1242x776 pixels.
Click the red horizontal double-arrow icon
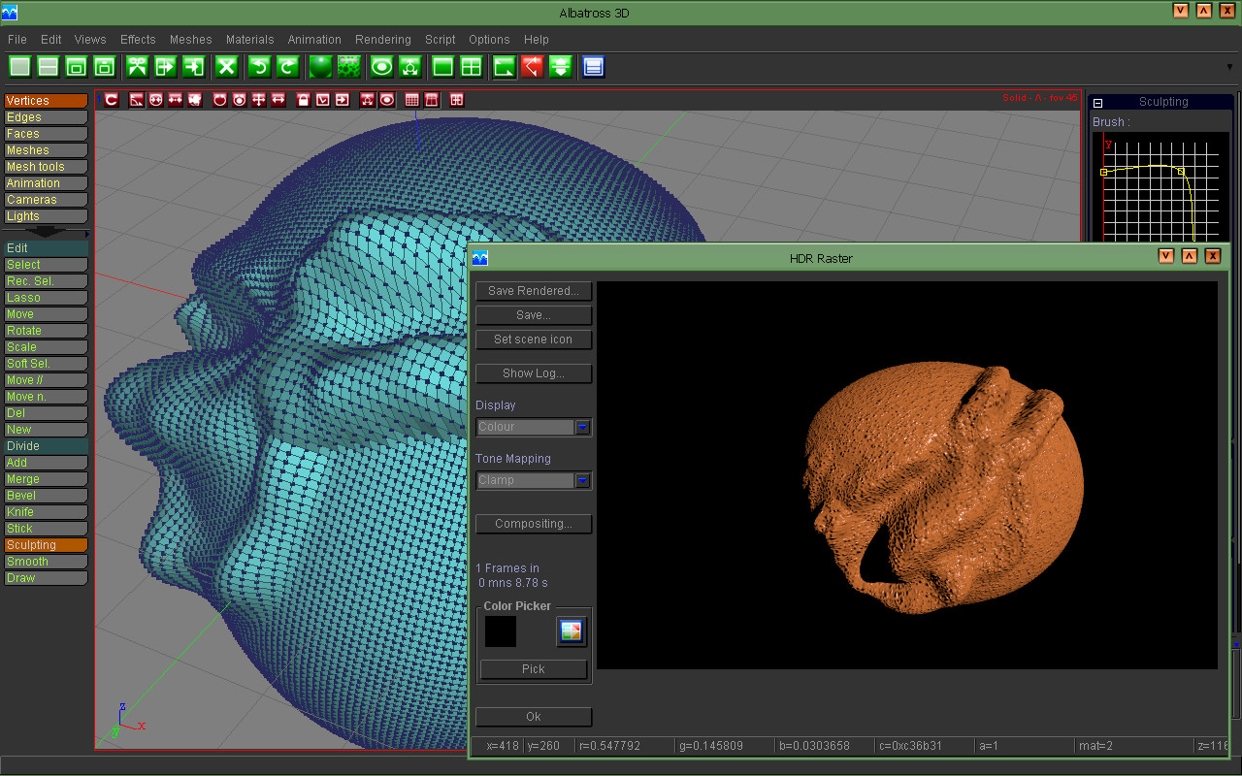click(278, 100)
